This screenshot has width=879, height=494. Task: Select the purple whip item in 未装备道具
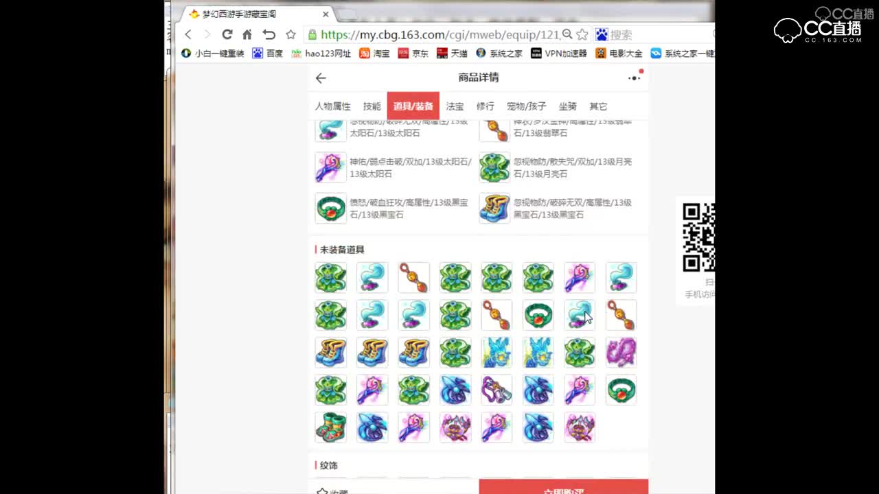click(496, 390)
